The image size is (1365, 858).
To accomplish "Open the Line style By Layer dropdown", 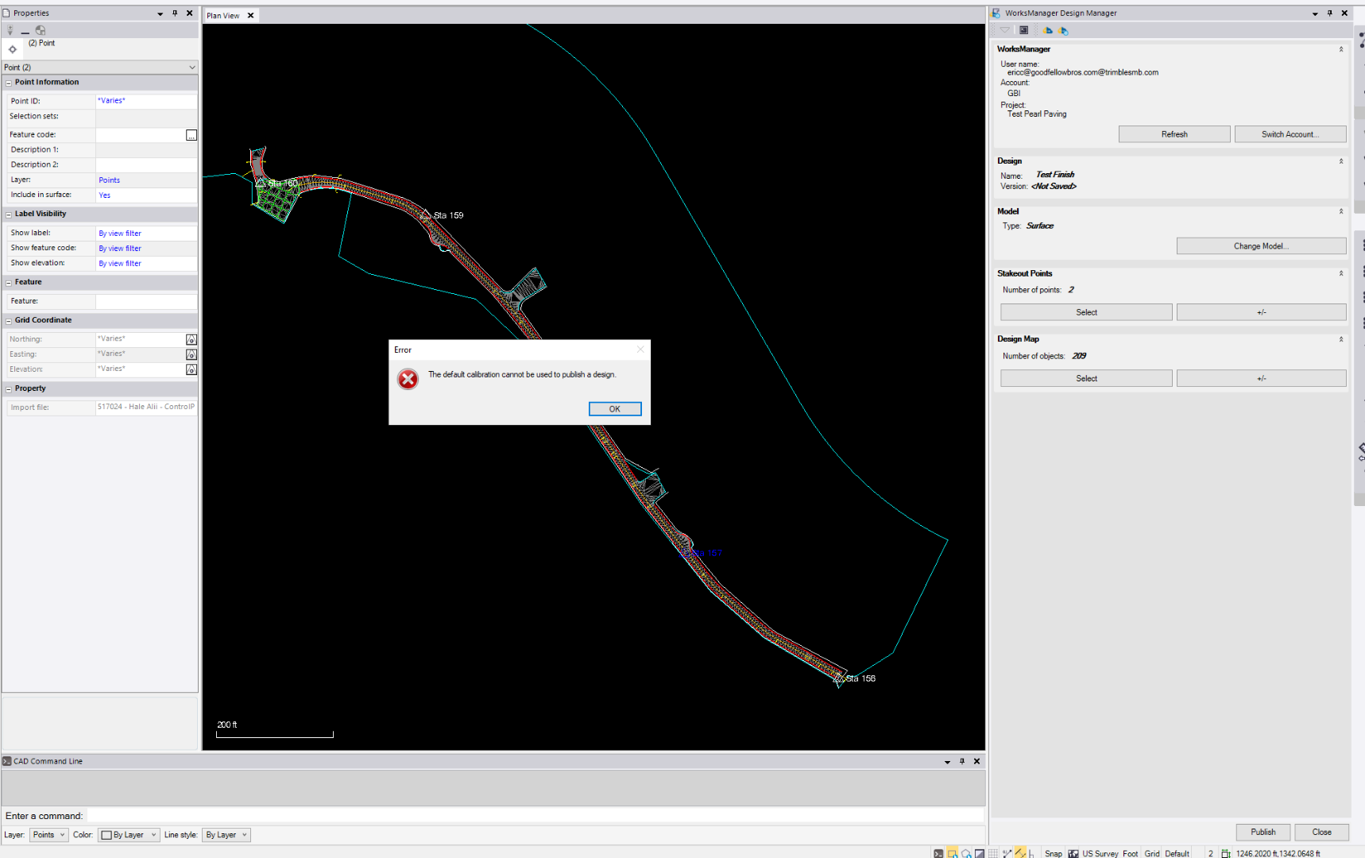I will (x=226, y=835).
